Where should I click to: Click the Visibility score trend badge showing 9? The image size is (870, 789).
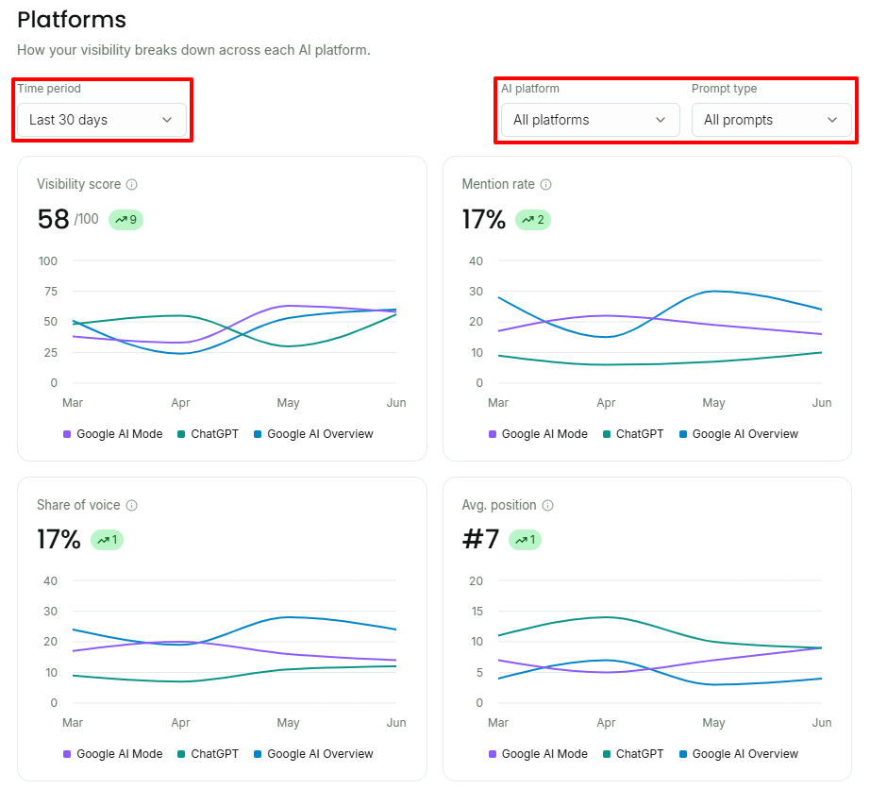pyautogui.click(x=125, y=220)
